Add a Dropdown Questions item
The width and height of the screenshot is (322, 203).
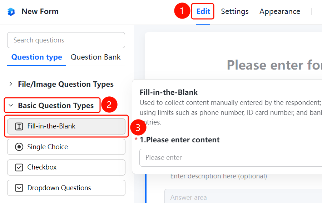coord(66,188)
